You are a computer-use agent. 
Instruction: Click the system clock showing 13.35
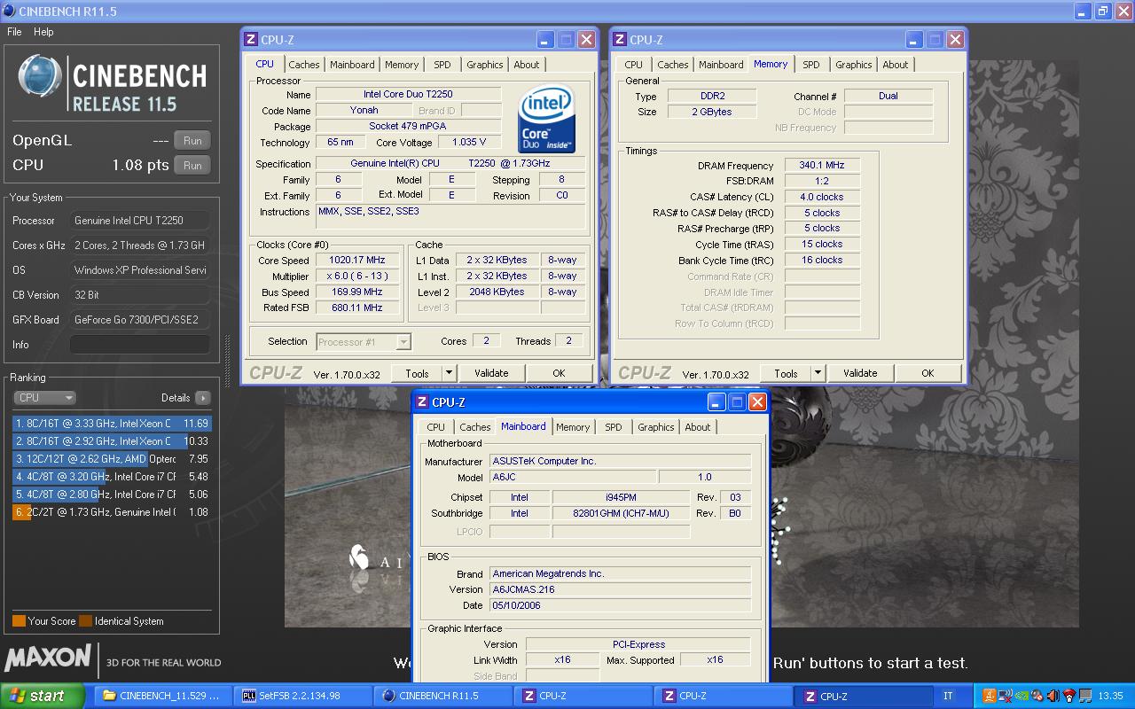[1111, 697]
